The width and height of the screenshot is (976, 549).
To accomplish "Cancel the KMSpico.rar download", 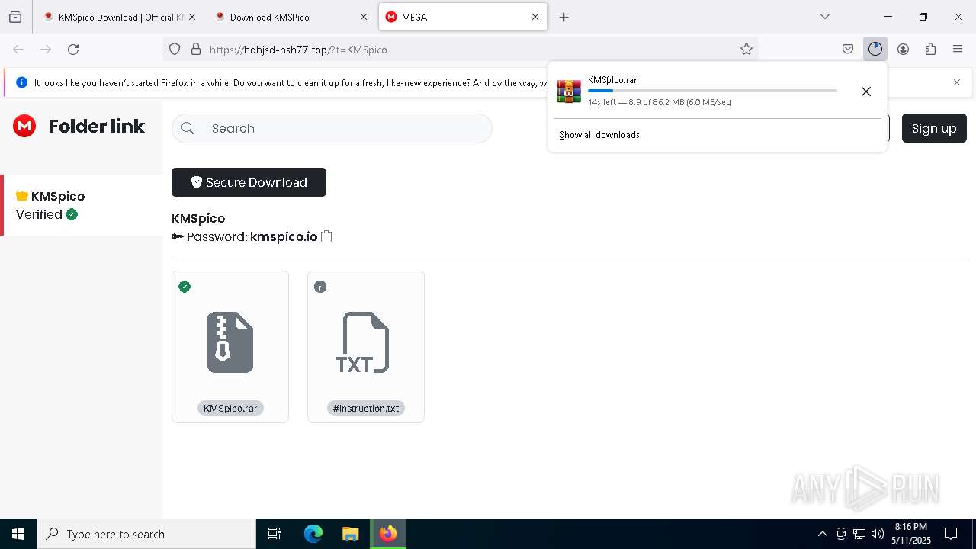I will tap(866, 91).
